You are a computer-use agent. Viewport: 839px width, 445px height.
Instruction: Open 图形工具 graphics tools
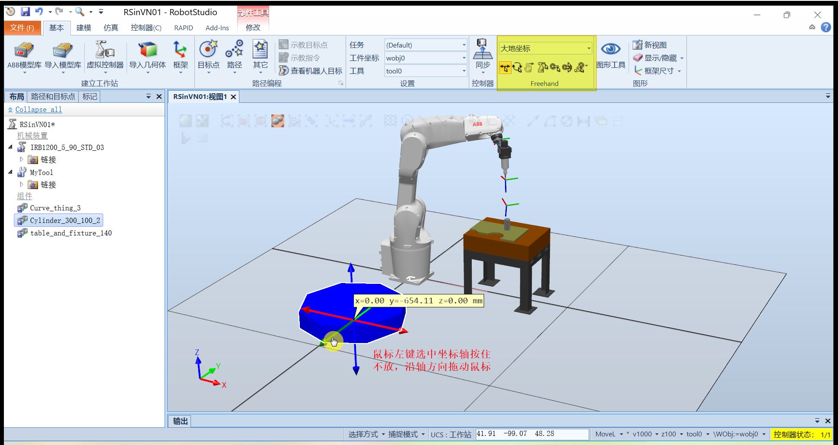click(x=610, y=55)
